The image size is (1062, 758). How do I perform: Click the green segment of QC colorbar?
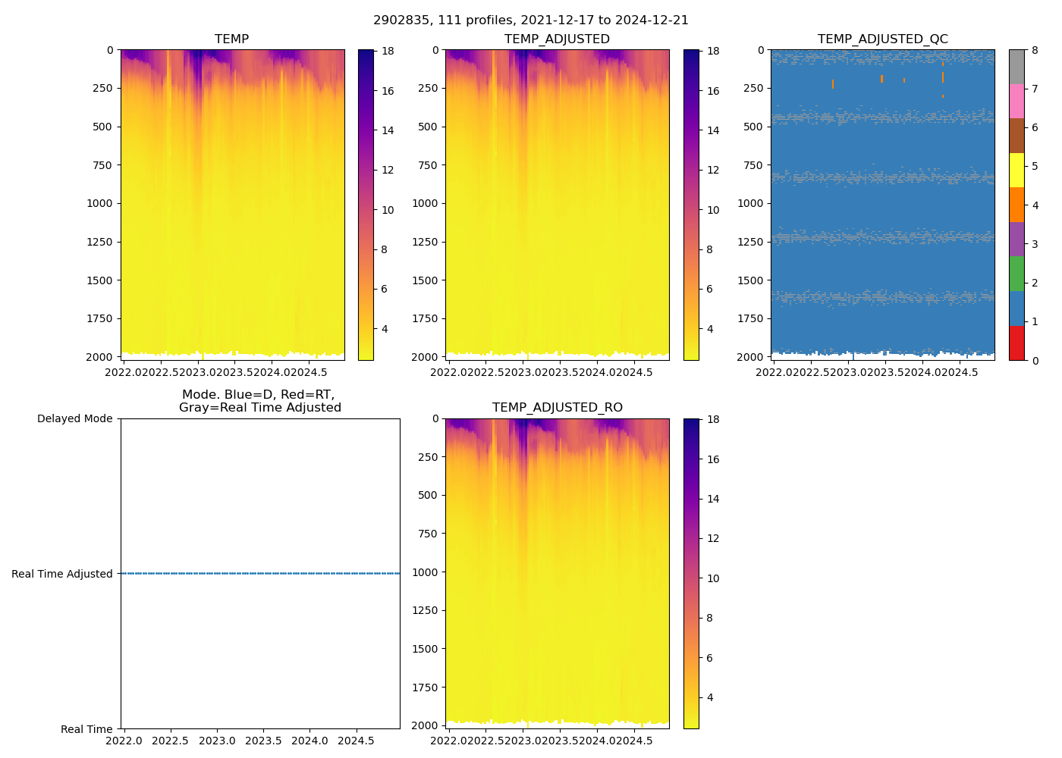pos(1016,274)
